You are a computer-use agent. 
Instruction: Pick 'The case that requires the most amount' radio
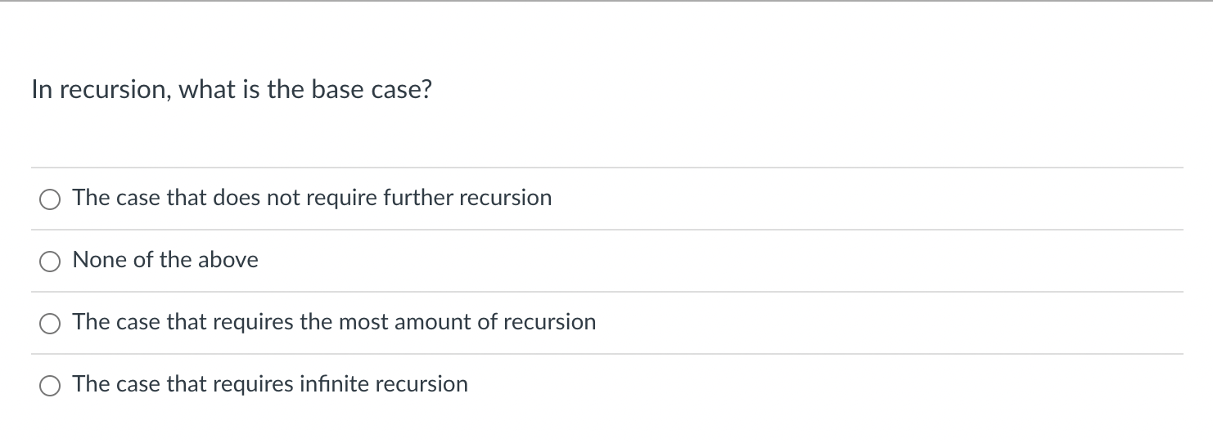[x=51, y=324]
